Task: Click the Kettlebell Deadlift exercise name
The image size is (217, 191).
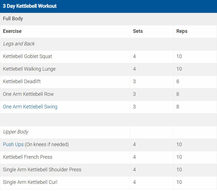Action: [x=22, y=82]
